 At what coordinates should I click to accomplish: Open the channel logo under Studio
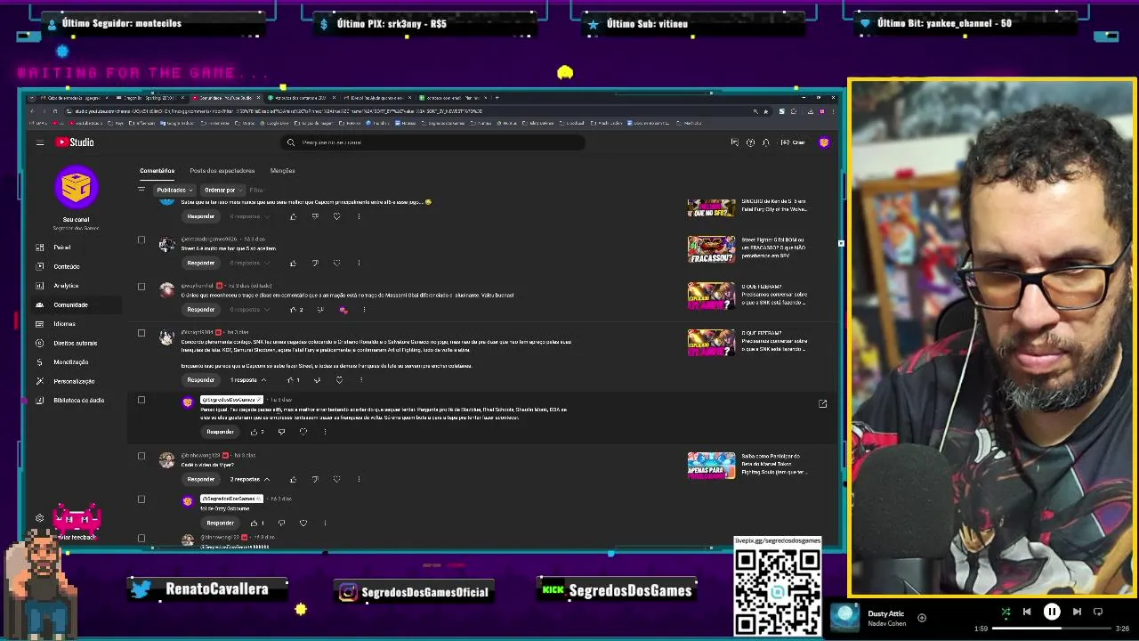click(76, 187)
